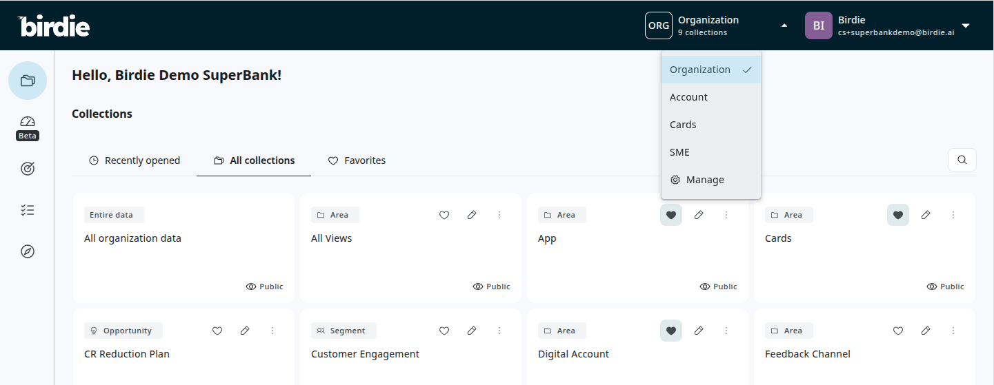This screenshot has height=385, width=994.
Task: Click the birdie logo in header
Action: (54, 25)
